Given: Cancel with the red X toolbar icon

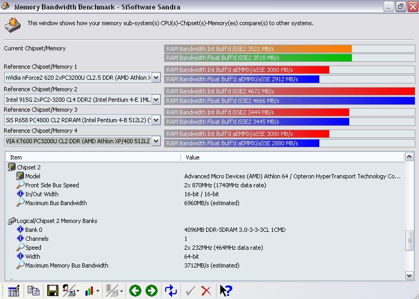Looking at the screenshot, I should pos(206,291).
